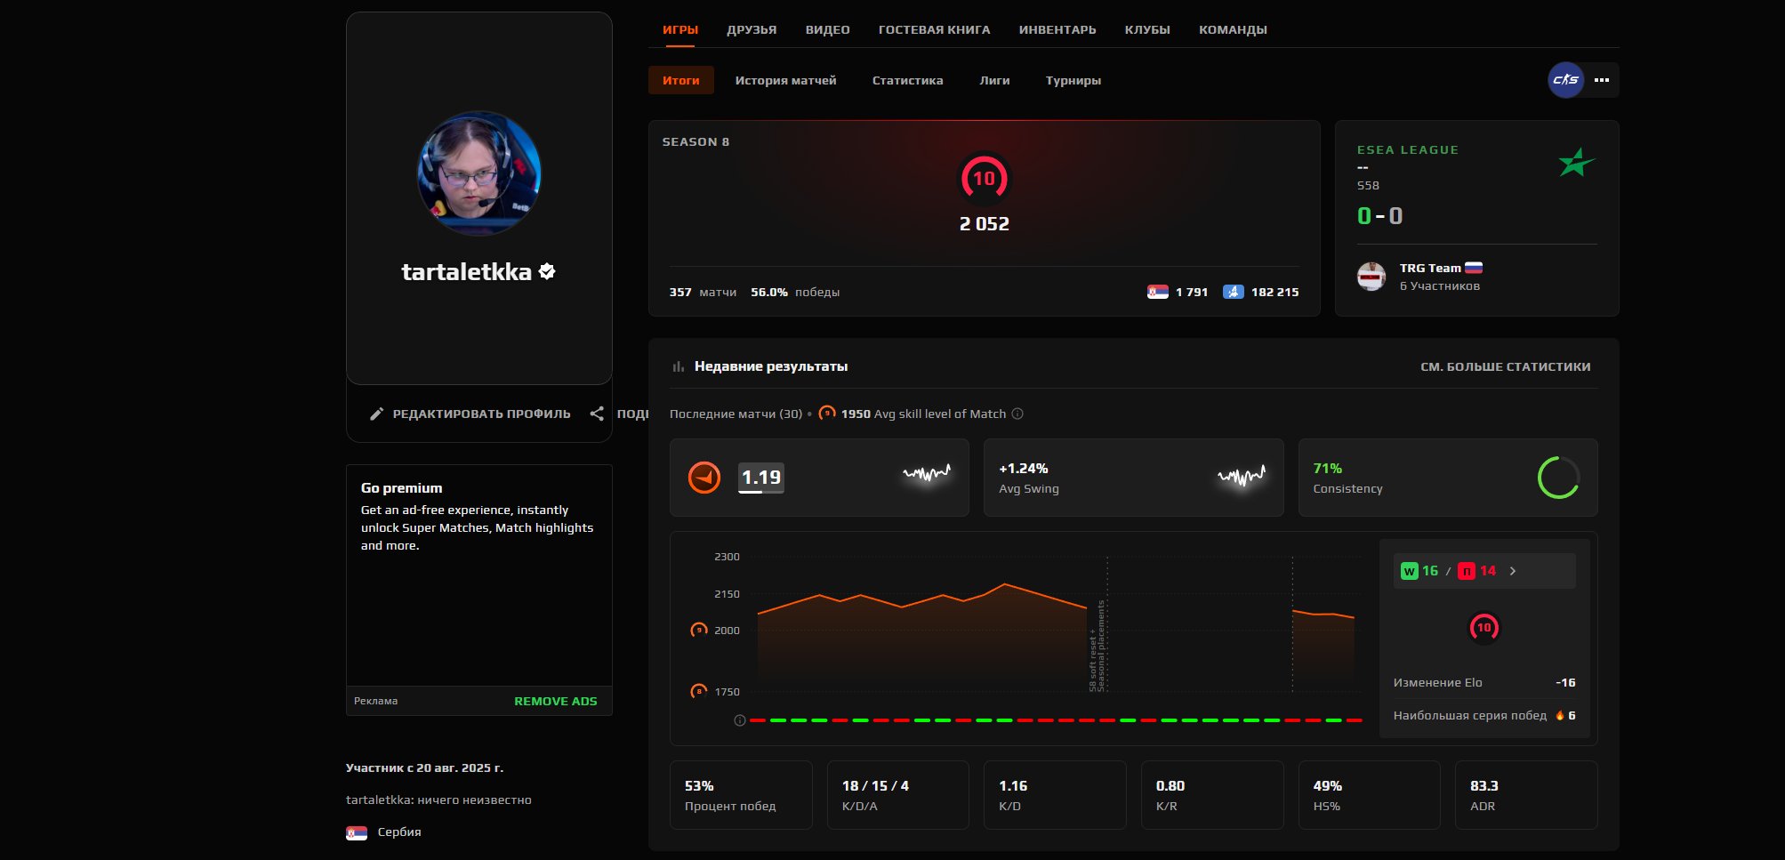Click the Go premium heading

point(401,487)
